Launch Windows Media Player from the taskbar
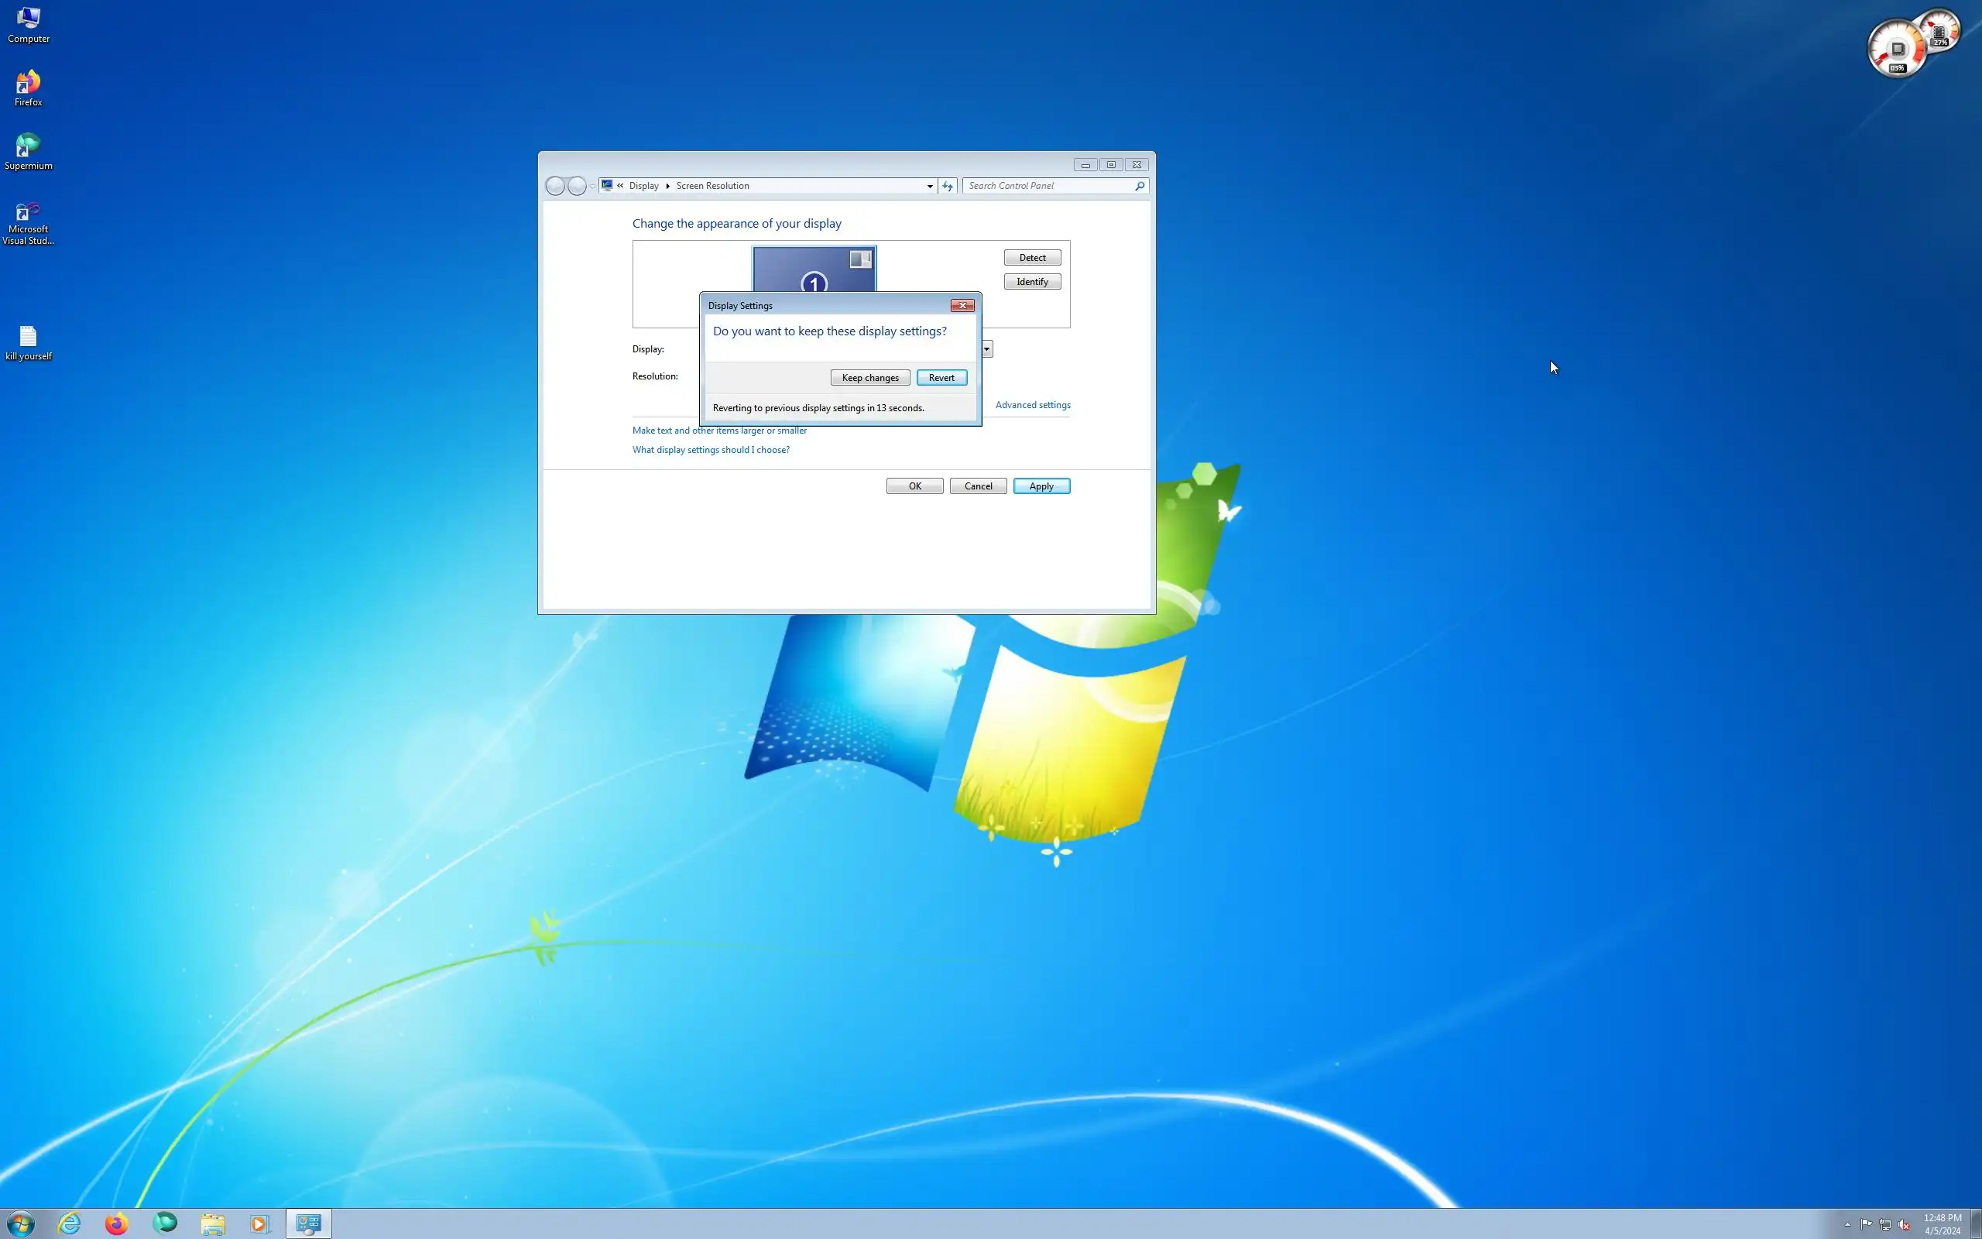Screen dimensions: 1982x1239 click(259, 1224)
